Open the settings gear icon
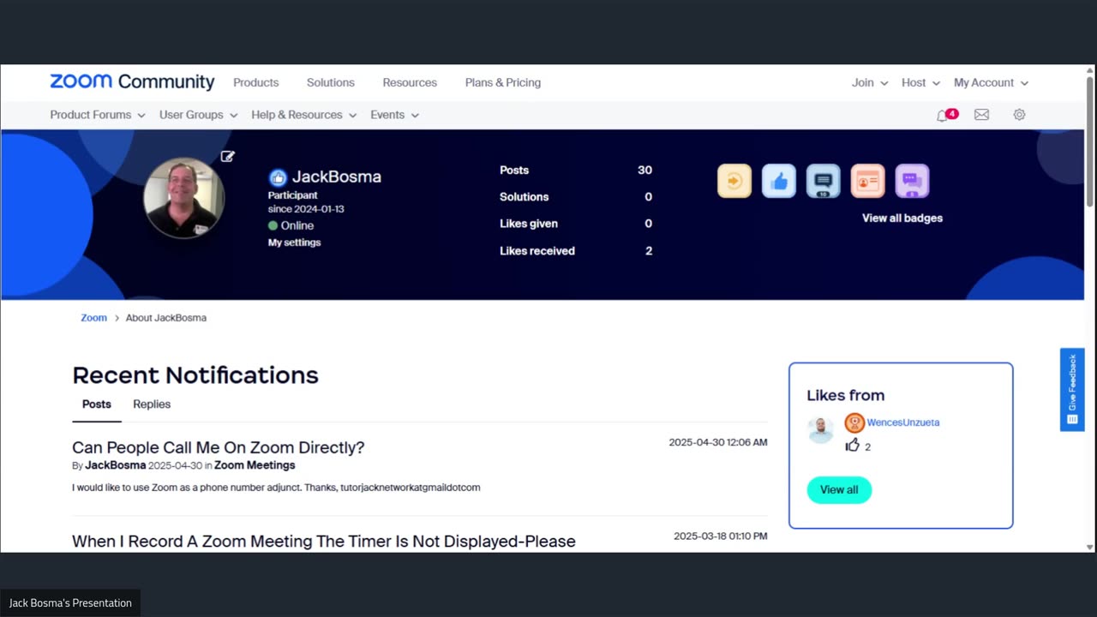The height and width of the screenshot is (617, 1097). tap(1019, 115)
